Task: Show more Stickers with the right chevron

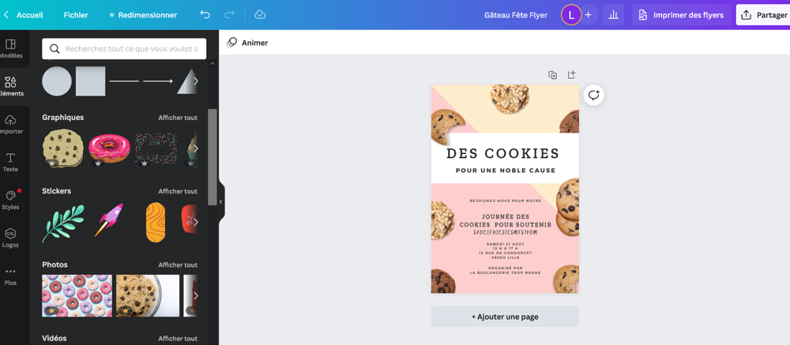Action: click(195, 222)
